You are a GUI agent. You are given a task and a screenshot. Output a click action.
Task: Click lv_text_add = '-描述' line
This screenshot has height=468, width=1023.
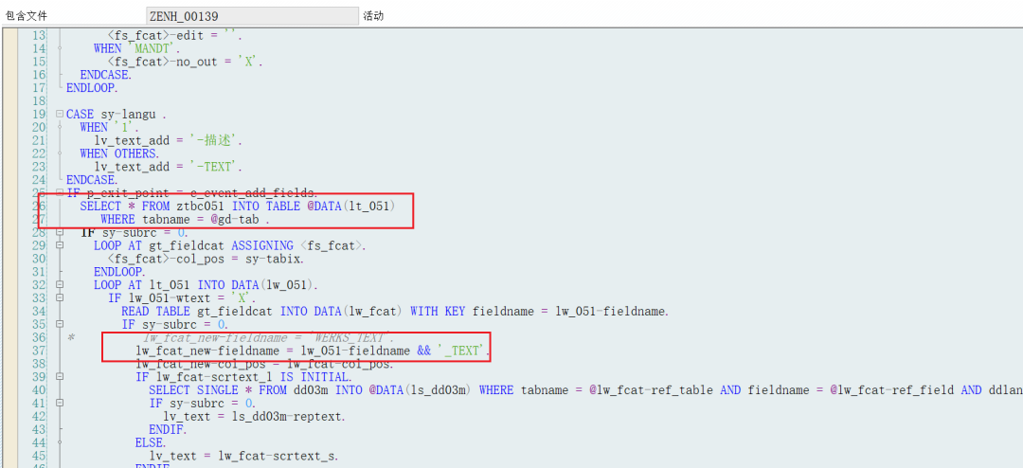(169, 140)
